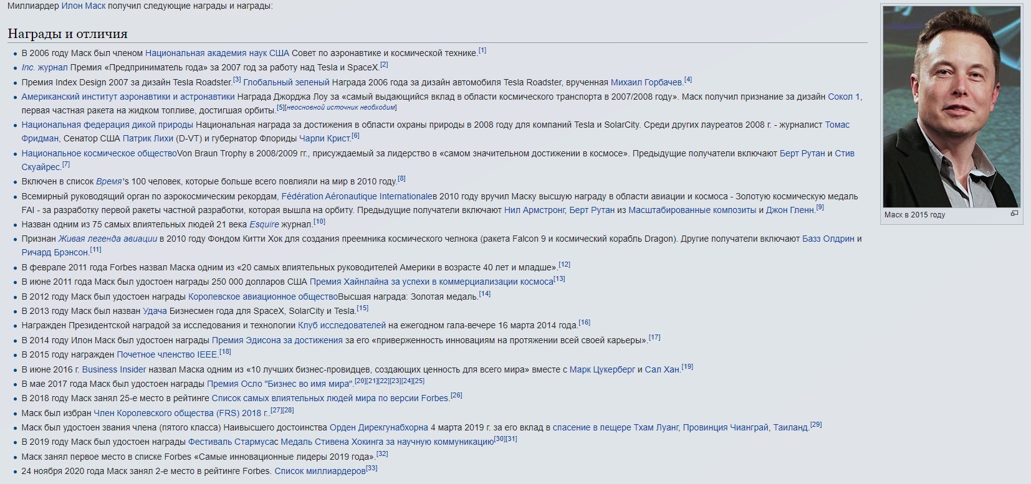Follow the Время link in Time 100 line

(108, 181)
